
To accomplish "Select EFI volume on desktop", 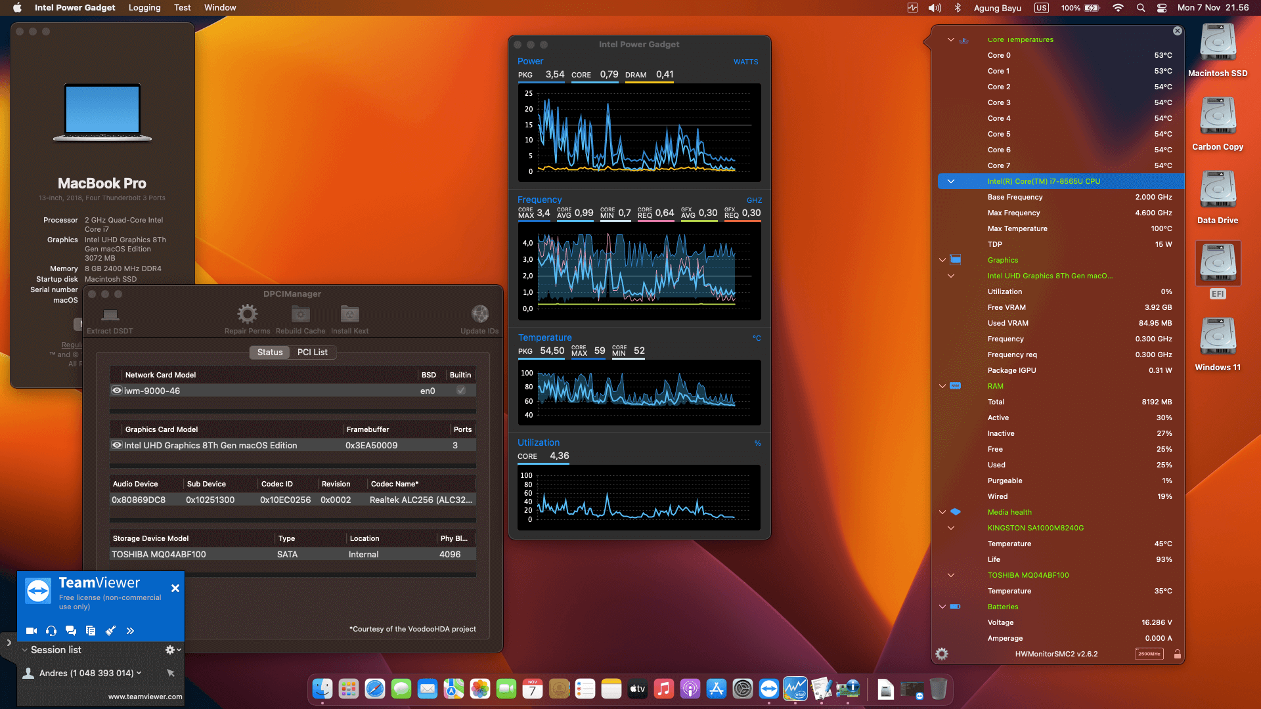I will [x=1218, y=270].
